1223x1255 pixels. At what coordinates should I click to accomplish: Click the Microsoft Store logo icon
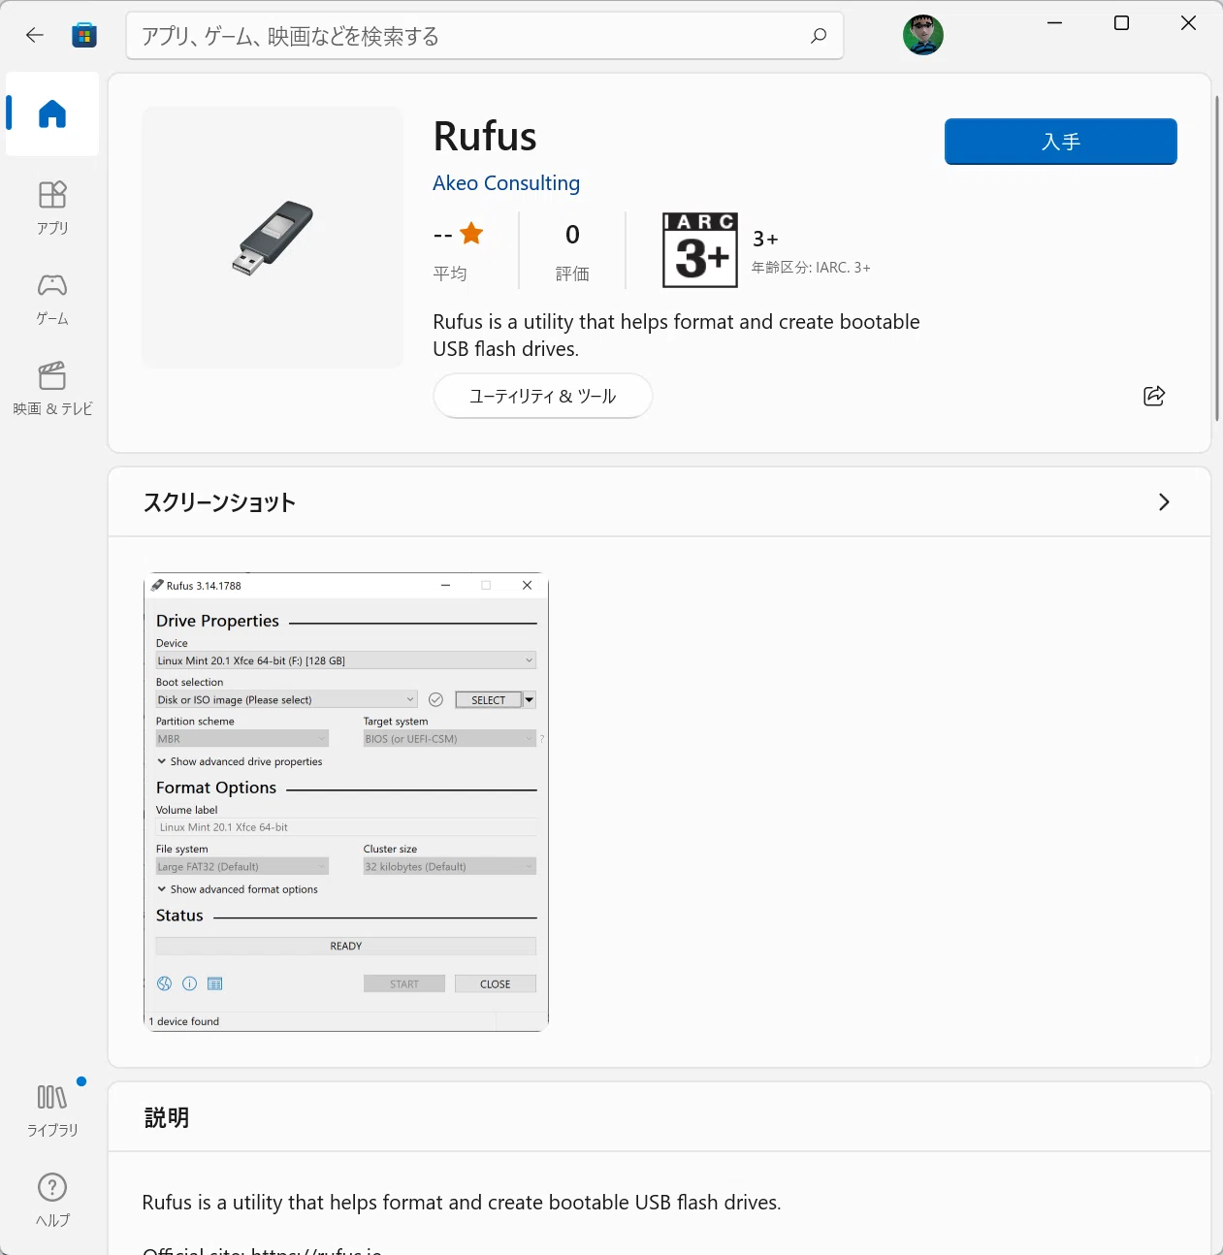tap(84, 36)
